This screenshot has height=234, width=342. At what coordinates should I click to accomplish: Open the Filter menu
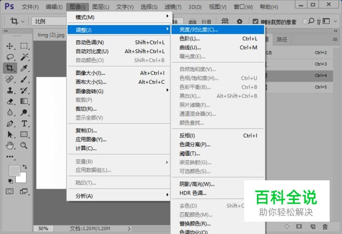pyautogui.click(x=173, y=7)
